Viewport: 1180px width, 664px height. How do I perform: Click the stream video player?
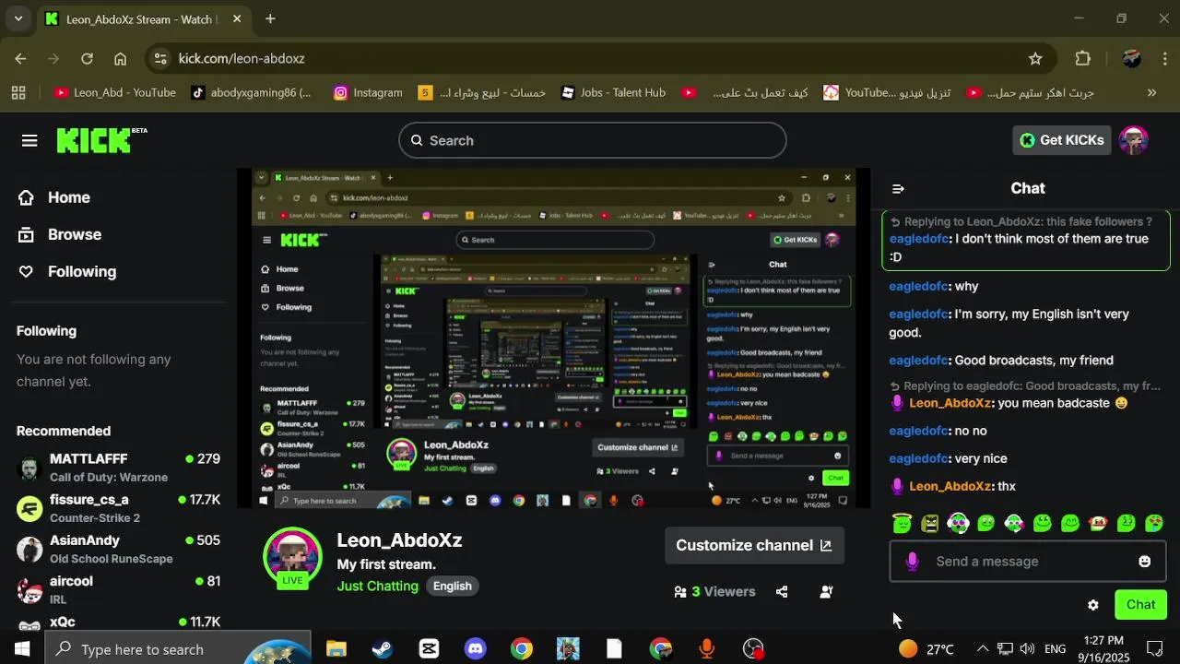(554, 338)
